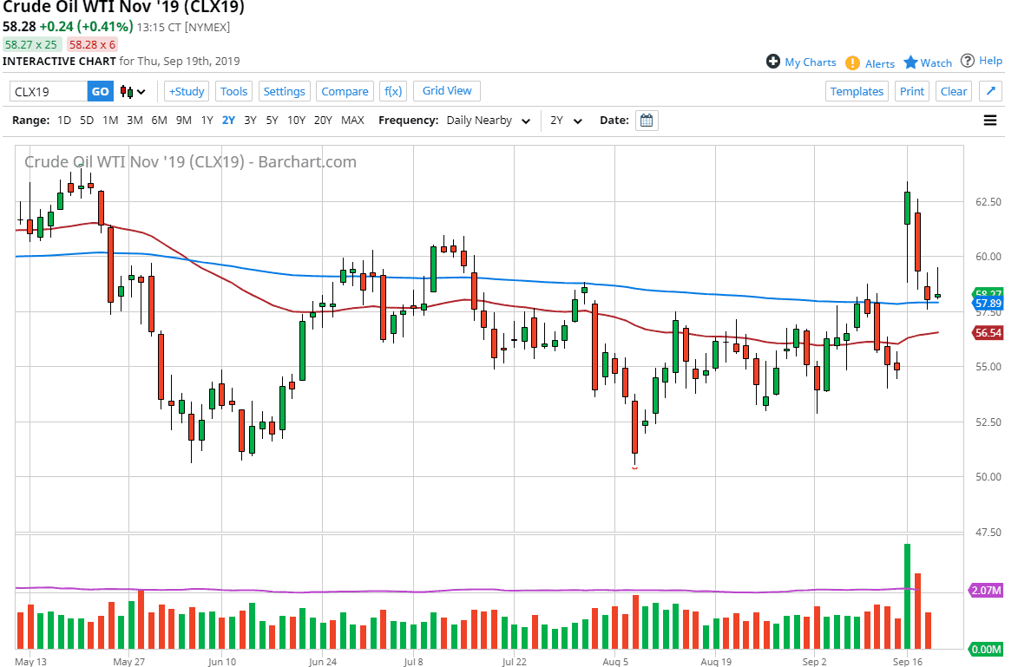Click the Templates button
This screenshot has width=1018, height=667.
tap(857, 90)
